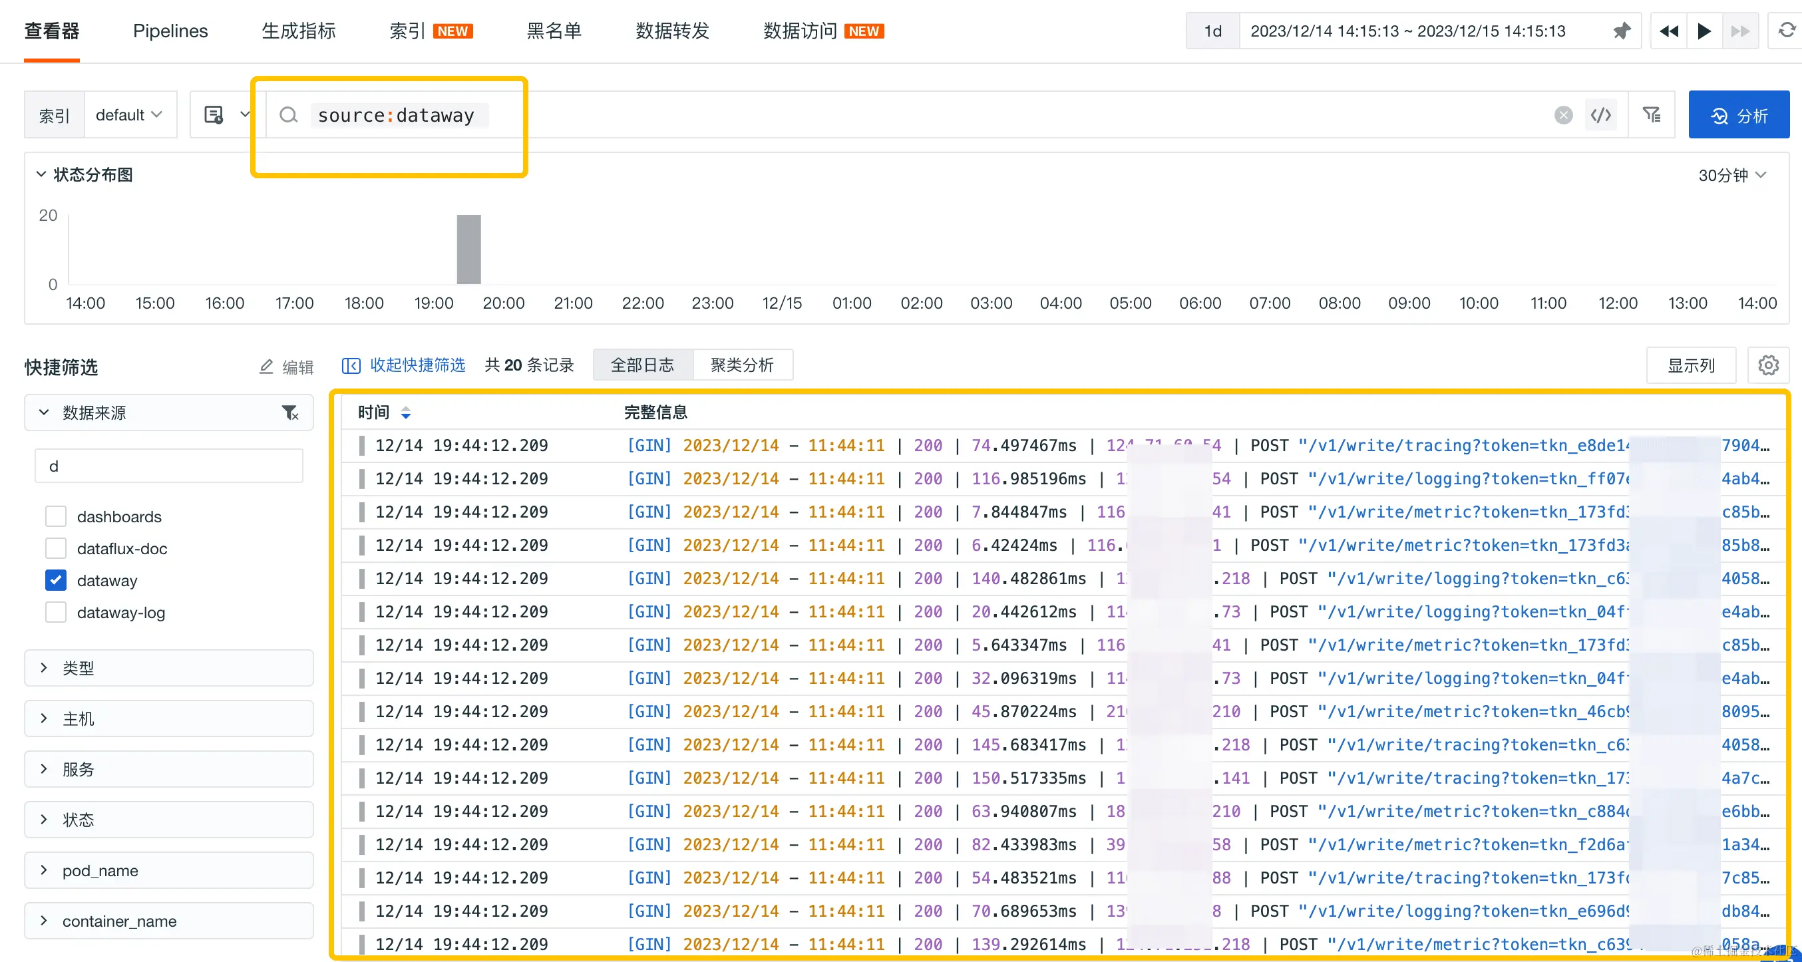Switch to the Pipelines tab
Screen dimensions: 1802x962
pyautogui.click(x=170, y=31)
